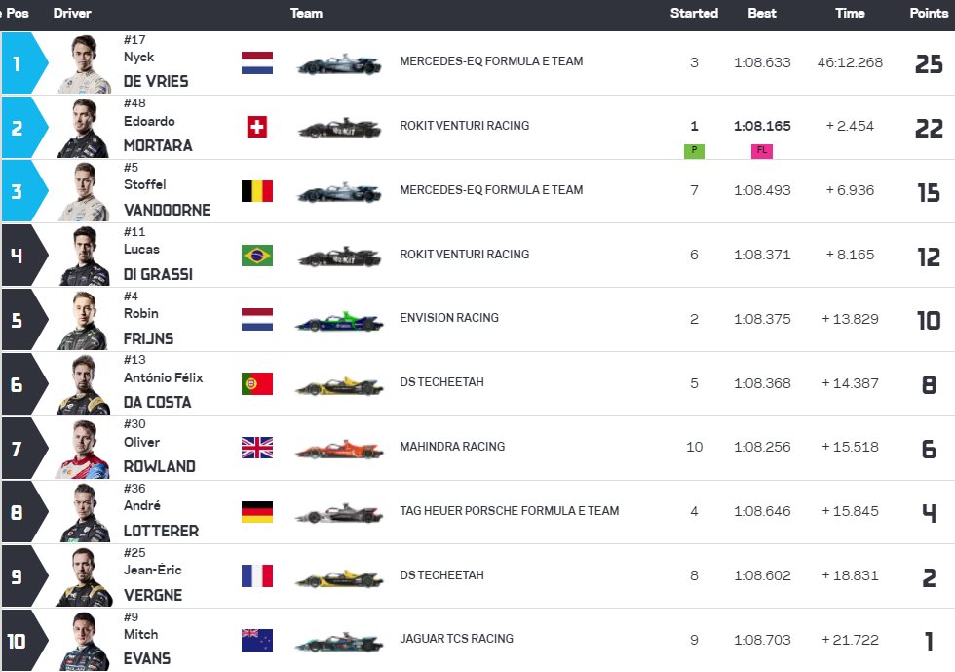The height and width of the screenshot is (672, 955).
Task: Sort by the Best column header
Action: [762, 13]
